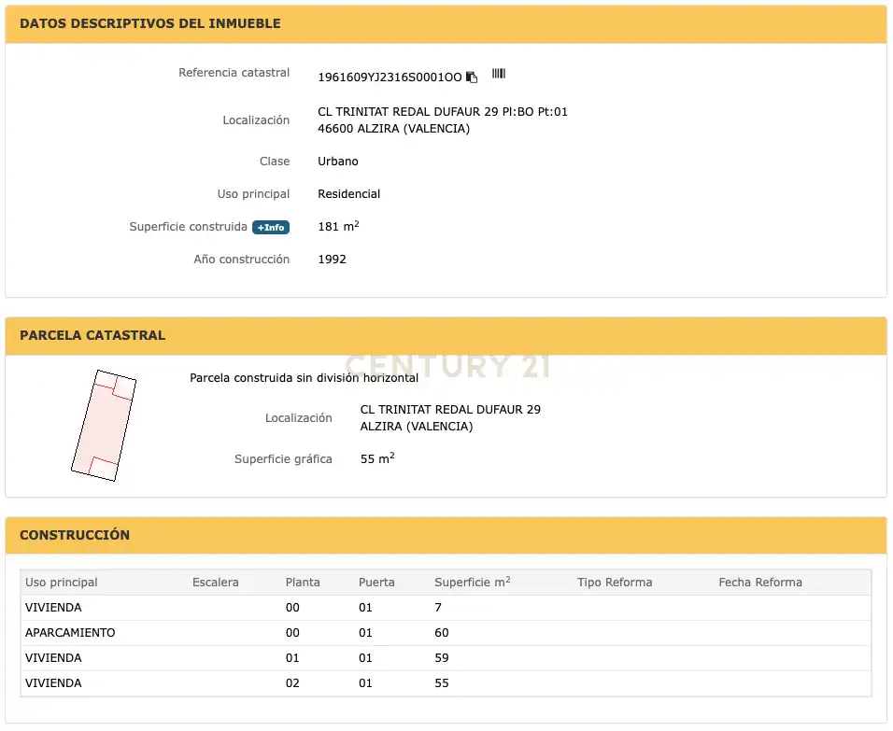
Task: Click the CONSTRUCCIÓN heading
Action: coord(75,535)
